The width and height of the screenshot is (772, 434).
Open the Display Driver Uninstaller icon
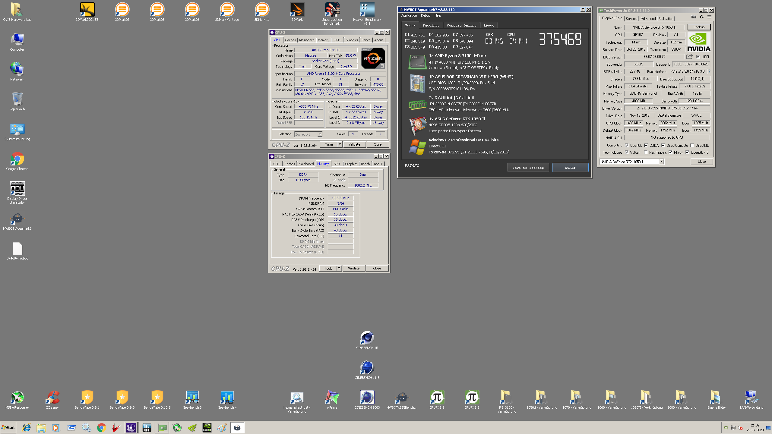17,193
